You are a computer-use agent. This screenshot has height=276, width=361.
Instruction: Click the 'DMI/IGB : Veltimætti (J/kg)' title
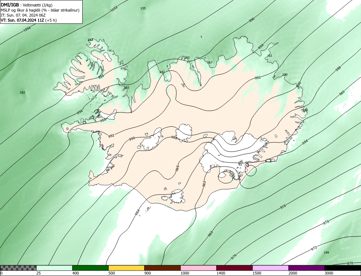point(26,5)
